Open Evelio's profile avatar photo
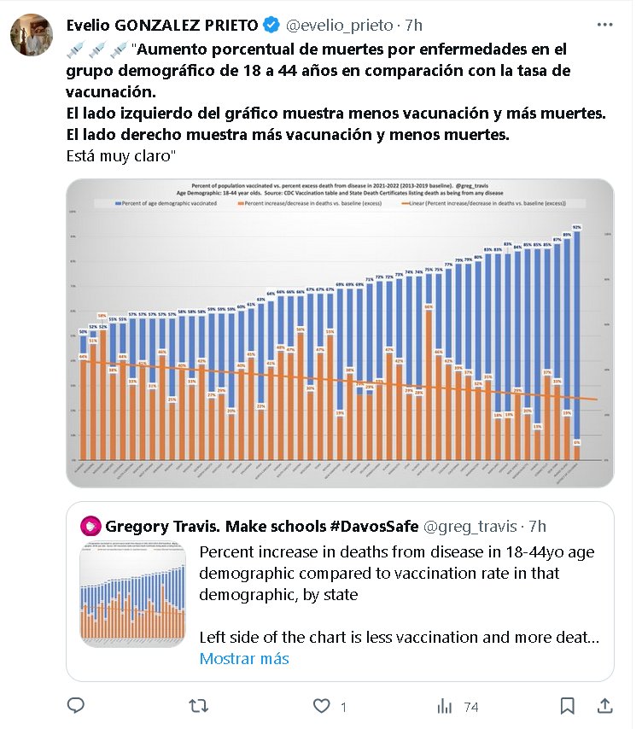 (31, 34)
